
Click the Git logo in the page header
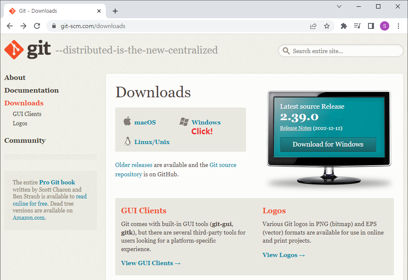pos(28,49)
